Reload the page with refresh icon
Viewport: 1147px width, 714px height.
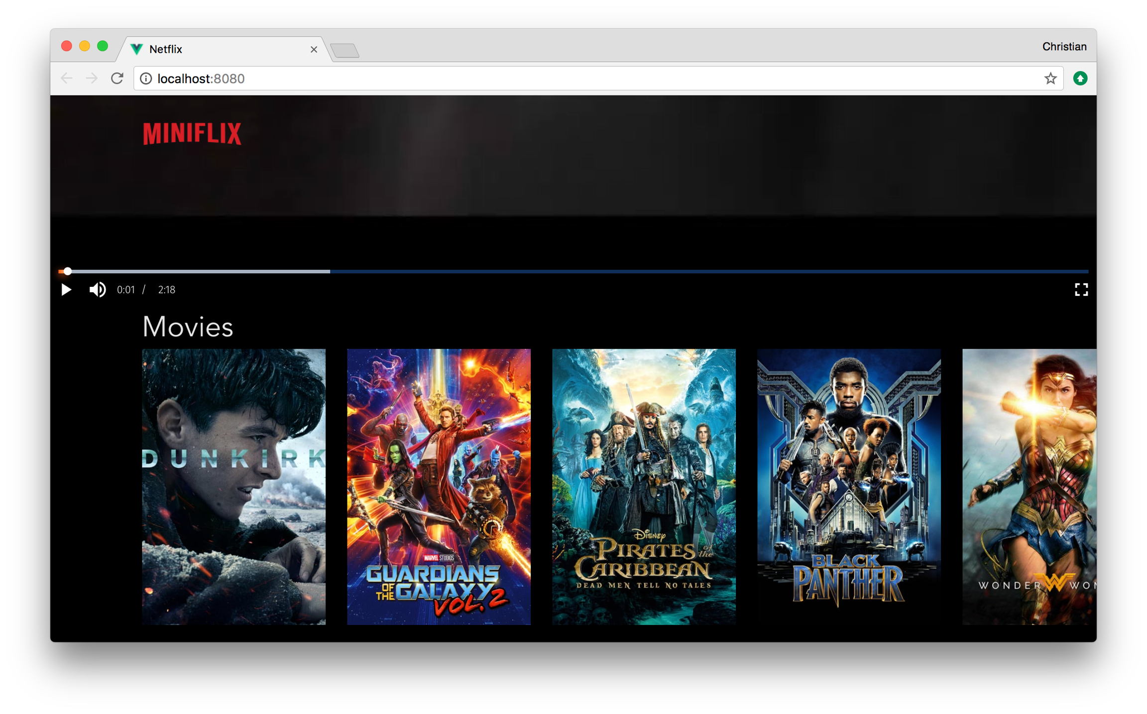[117, 79]
